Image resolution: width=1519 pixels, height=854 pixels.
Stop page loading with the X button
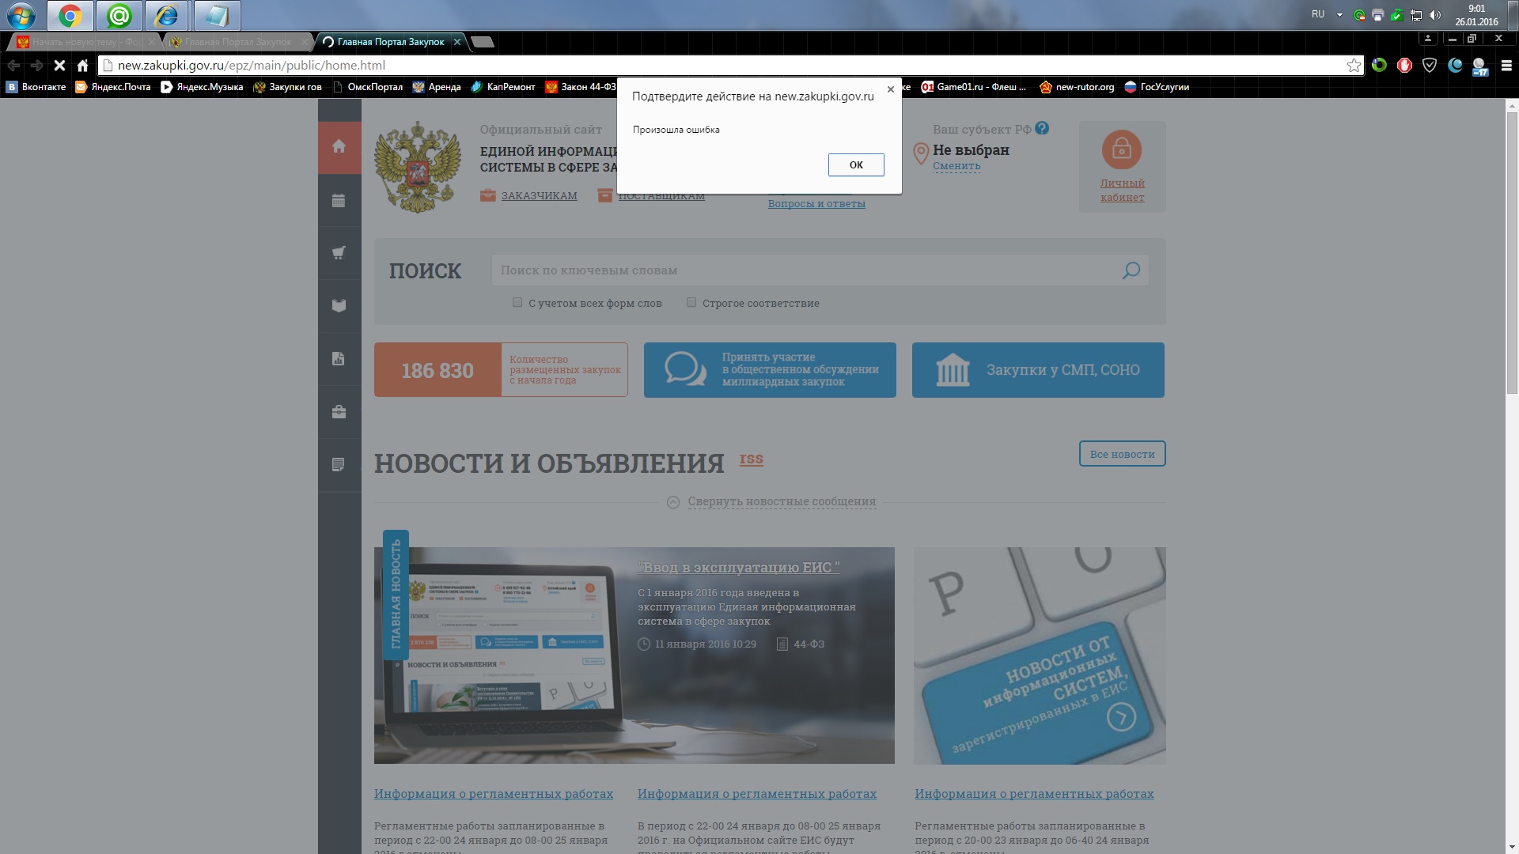59,66
